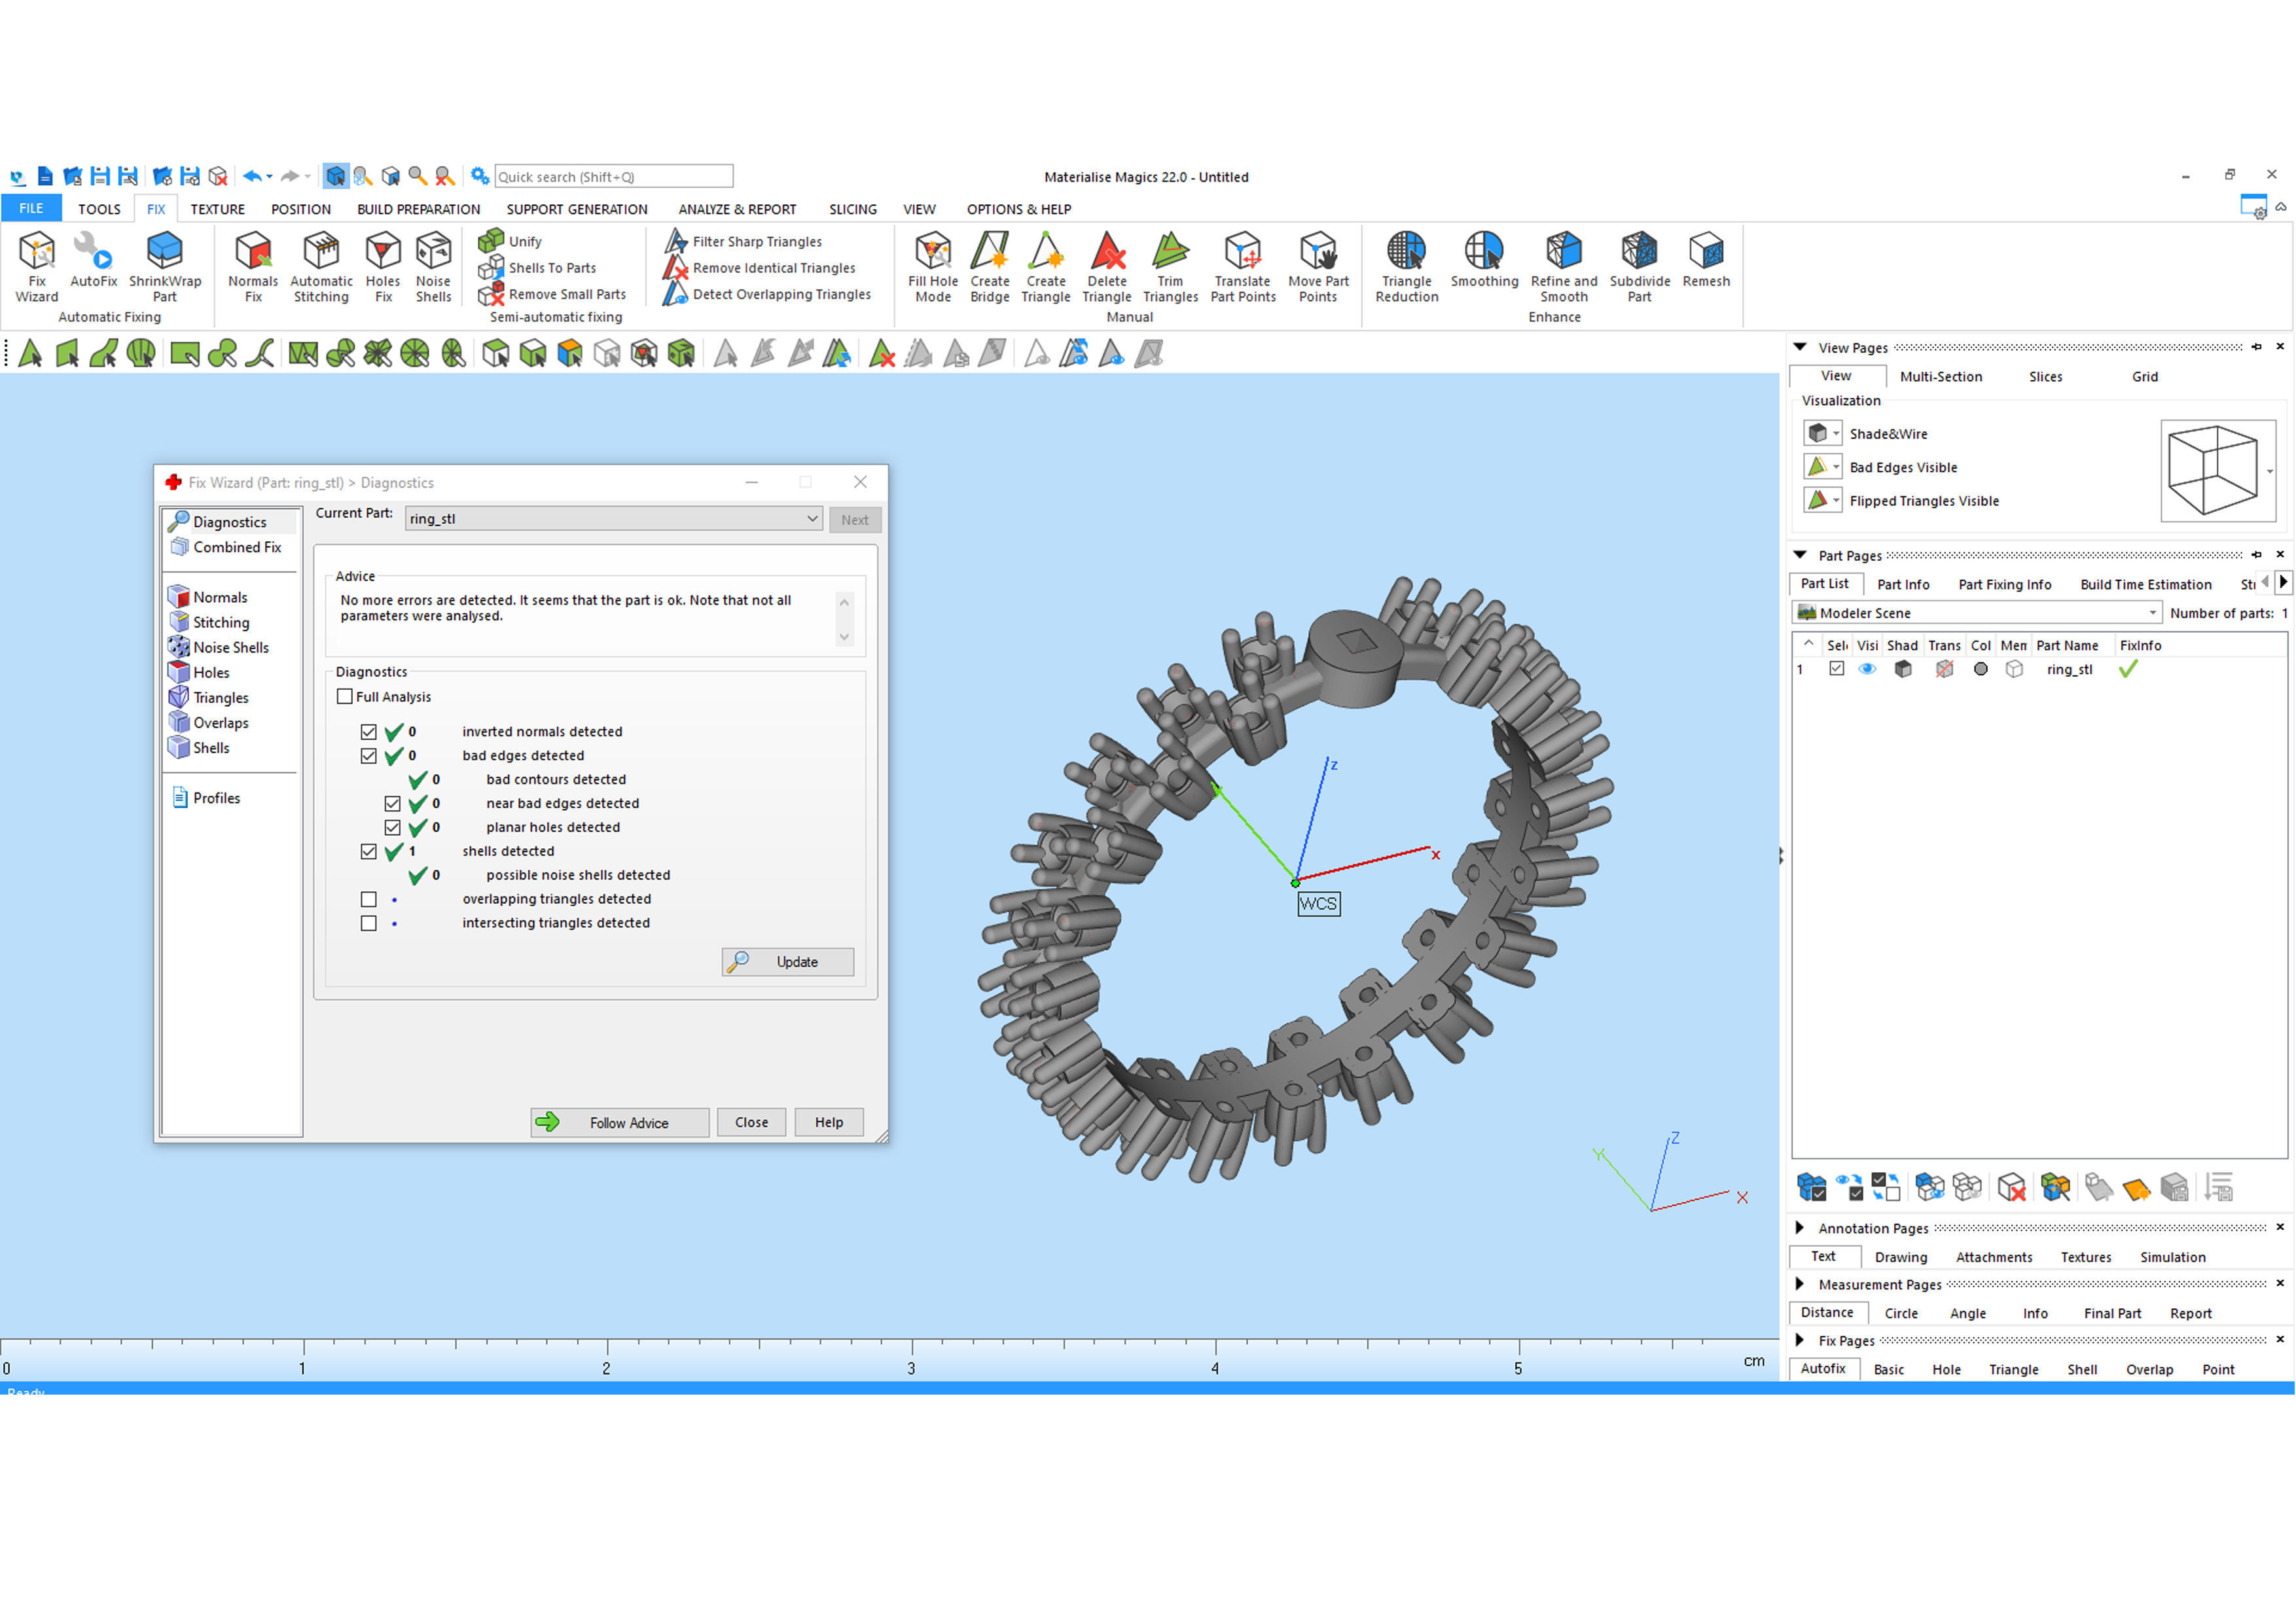Image resolution: width=2296 pixels, height=1623 pixels.
Task: Switch to the Part Fixing Info tab
Action: tap(2004, 584)
